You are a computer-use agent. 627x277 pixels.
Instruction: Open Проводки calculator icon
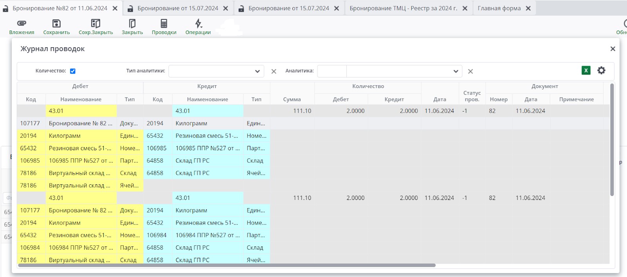click(164, 24)
